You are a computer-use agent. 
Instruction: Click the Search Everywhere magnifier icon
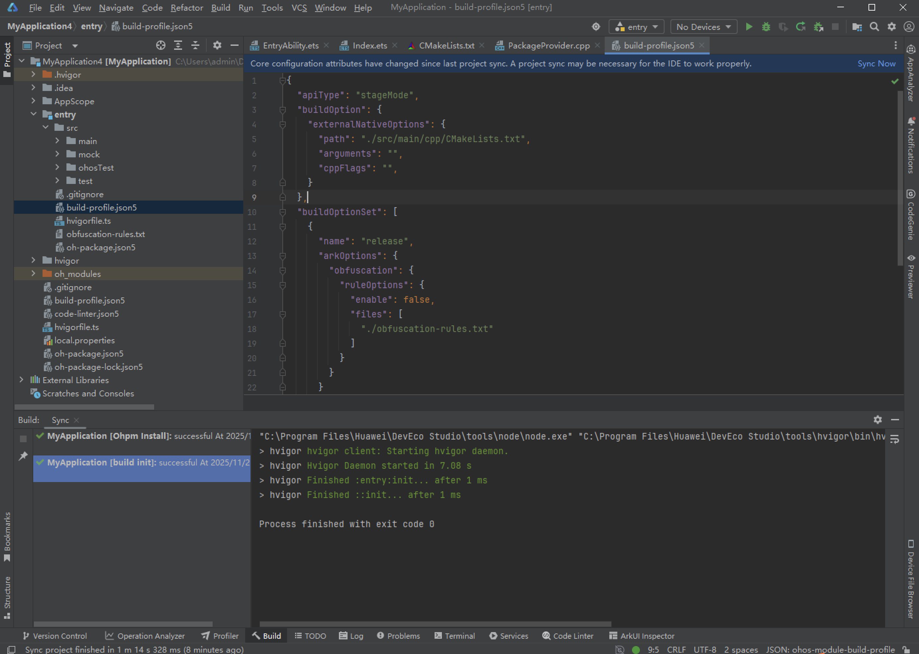(x=874, y=27)
